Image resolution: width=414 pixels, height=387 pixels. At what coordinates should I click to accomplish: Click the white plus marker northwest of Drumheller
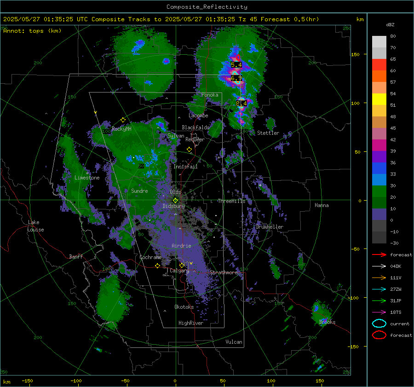[x=260, y=185]
